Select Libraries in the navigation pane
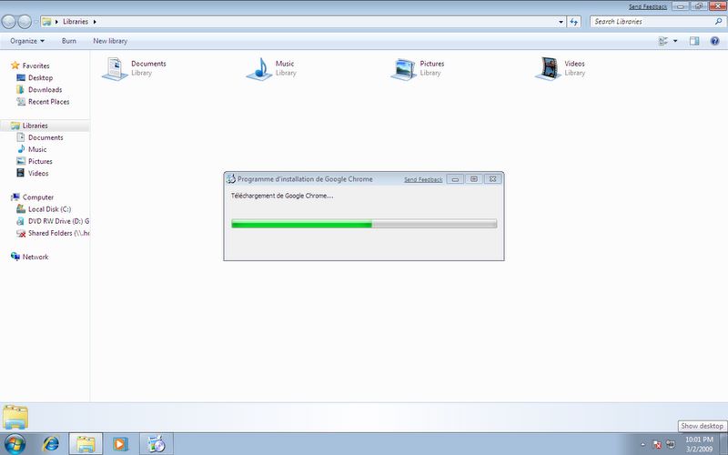This screenshot has height=455, width=728. click(x=35, y=126)
